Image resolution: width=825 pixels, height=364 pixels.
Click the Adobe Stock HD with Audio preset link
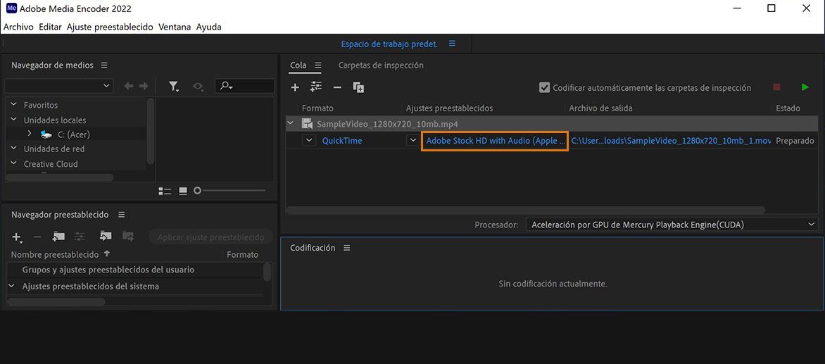click(x=495, y=140)
